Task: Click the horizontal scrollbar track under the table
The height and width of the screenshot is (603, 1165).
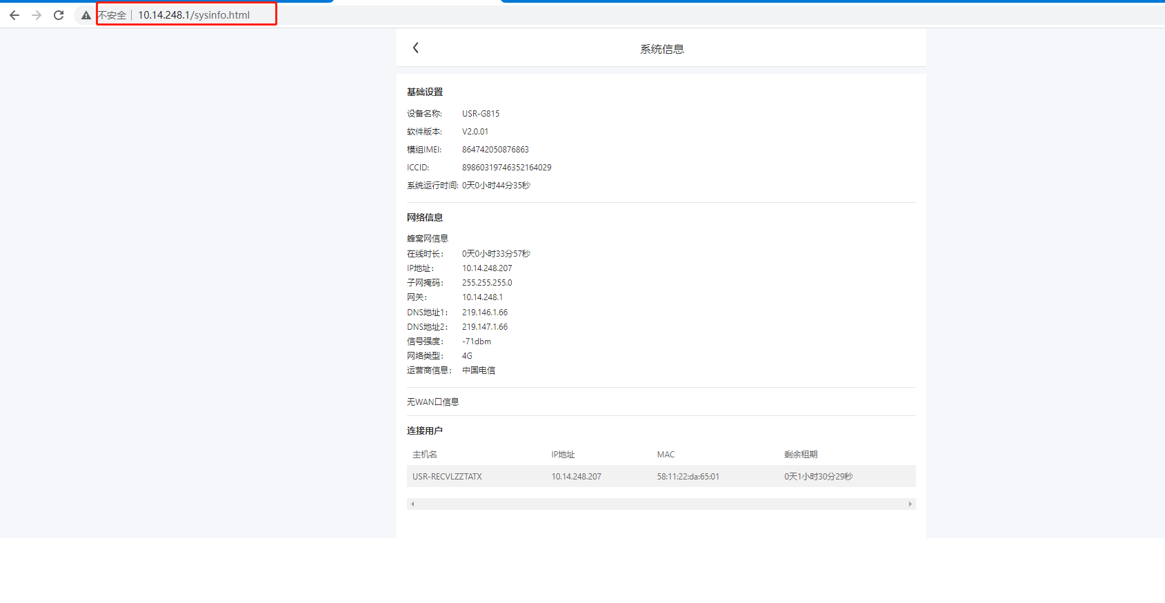Action: pyautogui.click(x=661, y=504)
